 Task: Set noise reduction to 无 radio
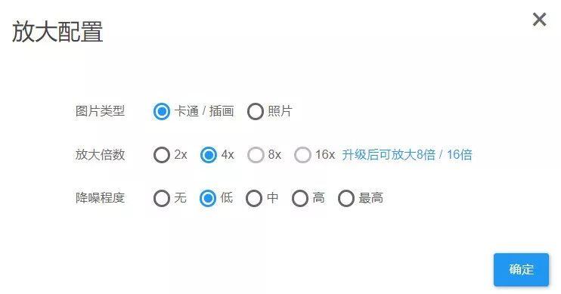(x=161, y=198)
